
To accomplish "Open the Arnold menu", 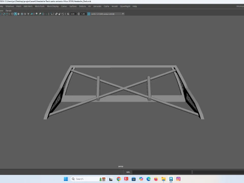I will (114, 6).
